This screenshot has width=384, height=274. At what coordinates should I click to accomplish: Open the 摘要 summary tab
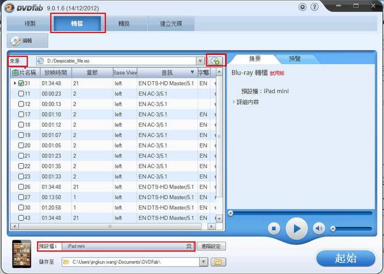[255, 59]
